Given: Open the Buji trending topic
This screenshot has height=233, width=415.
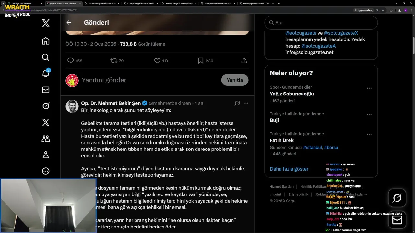Looking at the screenshot, I should point(274,120).
